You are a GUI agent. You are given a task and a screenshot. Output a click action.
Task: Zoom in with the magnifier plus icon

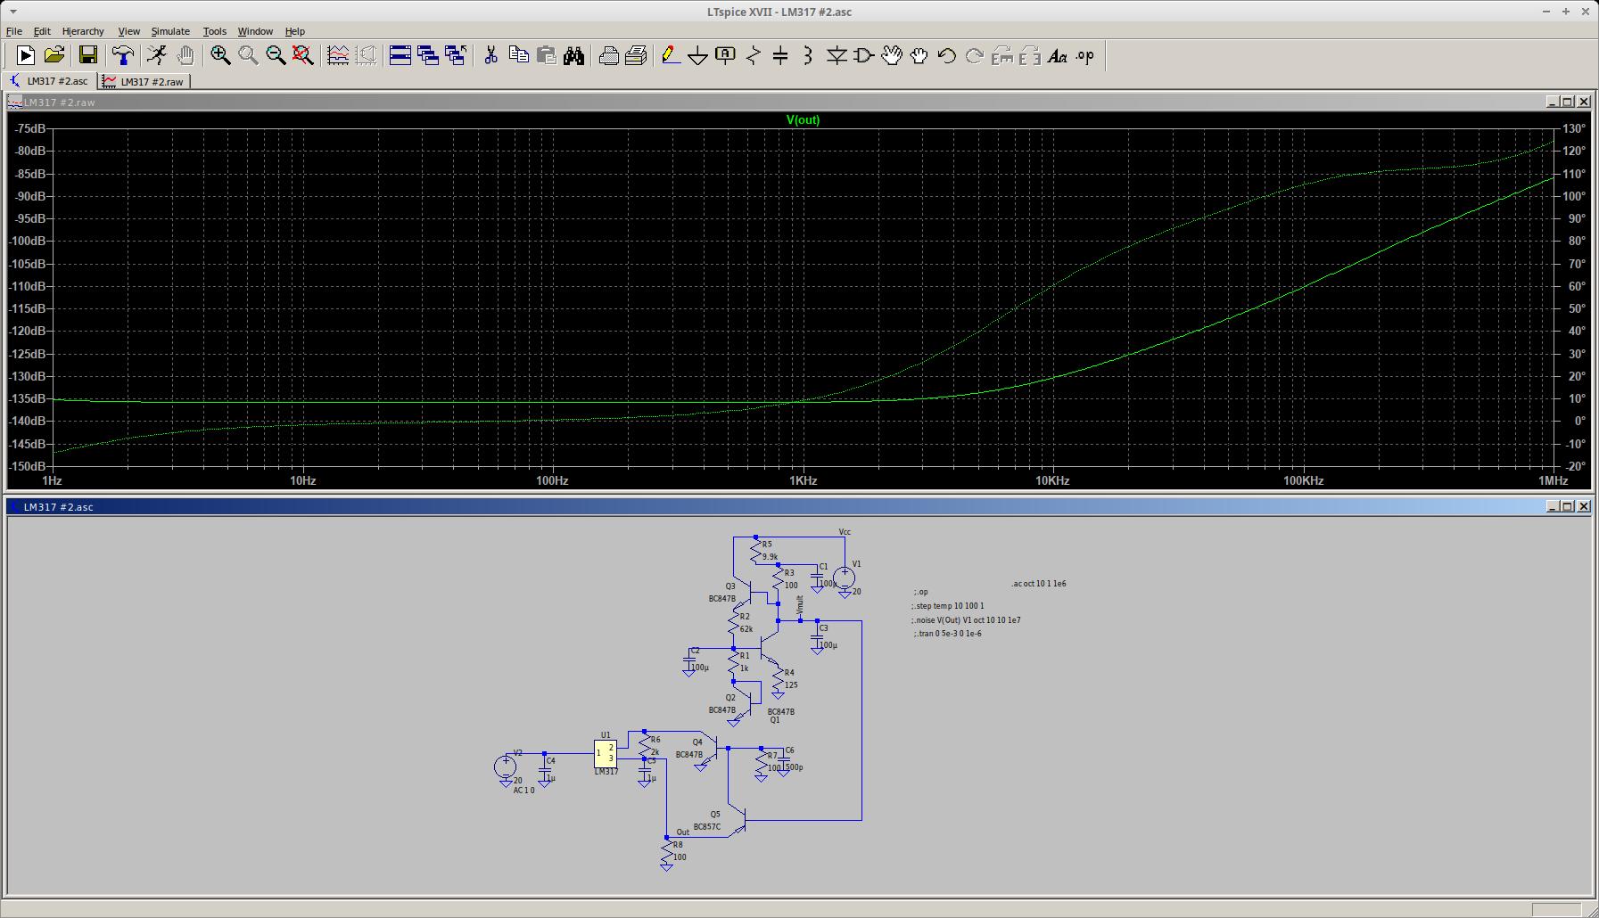(220, 55)
